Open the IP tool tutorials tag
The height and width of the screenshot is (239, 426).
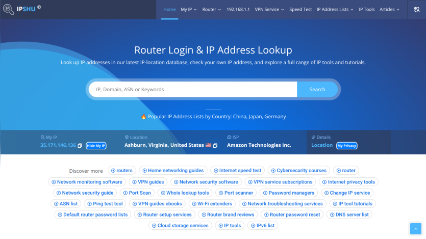coord(353,204)
